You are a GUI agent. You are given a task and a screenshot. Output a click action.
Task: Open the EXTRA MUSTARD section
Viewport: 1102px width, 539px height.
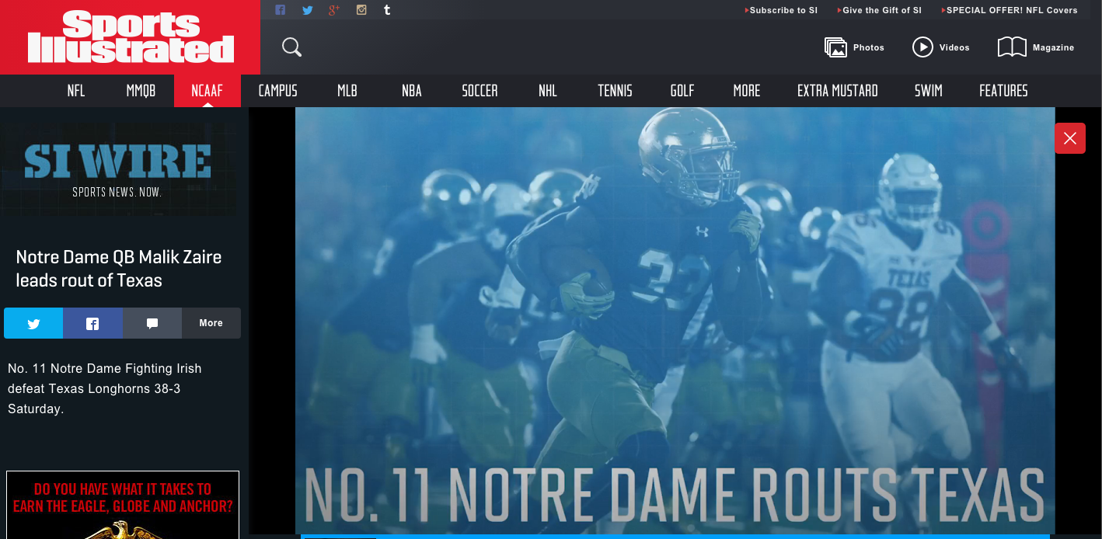(838, 91)
